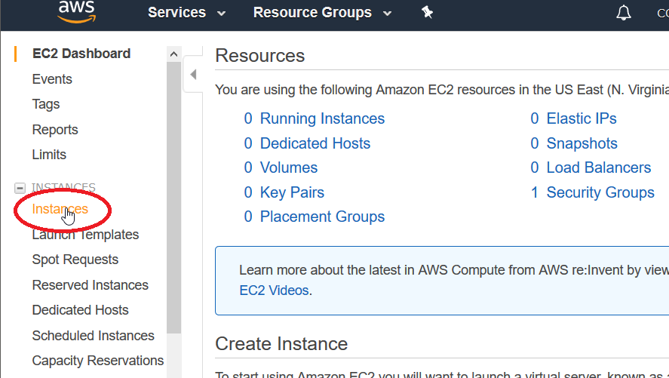
Task: Open the EC2 Videos link
Action: 274,290
